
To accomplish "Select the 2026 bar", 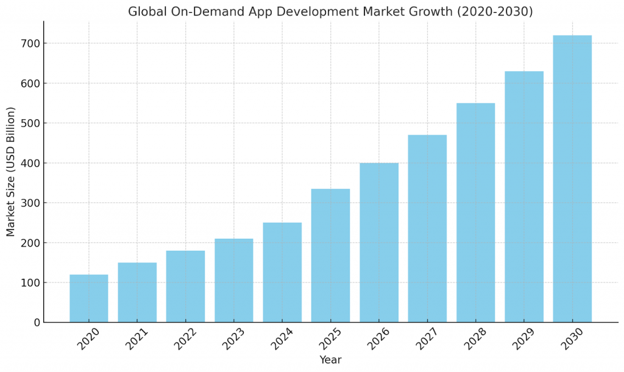I will pos(378,244).
